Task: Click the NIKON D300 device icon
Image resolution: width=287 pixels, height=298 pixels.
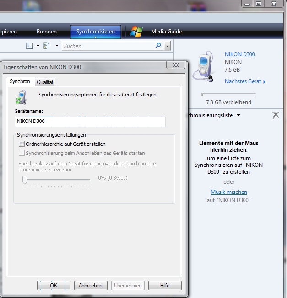Action: coord(203,66)
